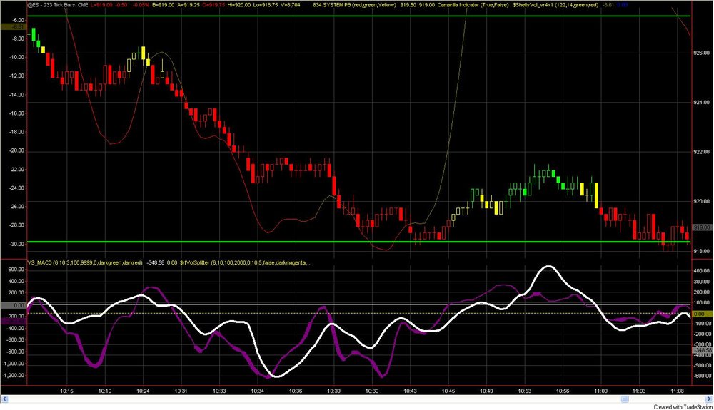Click the '922.00' price axis label

701,152
